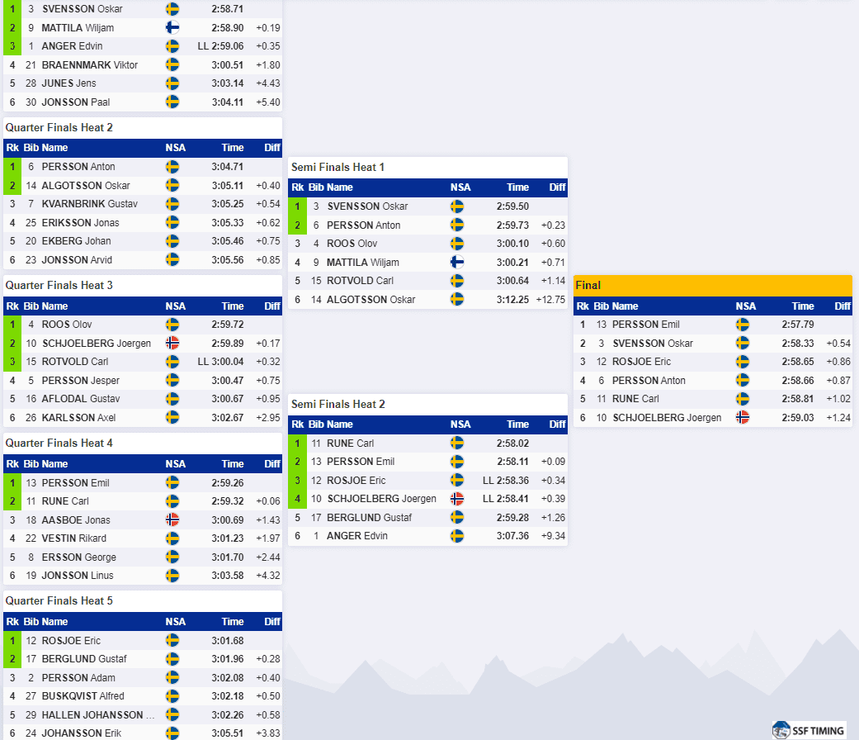Open RUNE Carl in Semi Finals Heat 2
859x740 pixels.
click(350, 443)
